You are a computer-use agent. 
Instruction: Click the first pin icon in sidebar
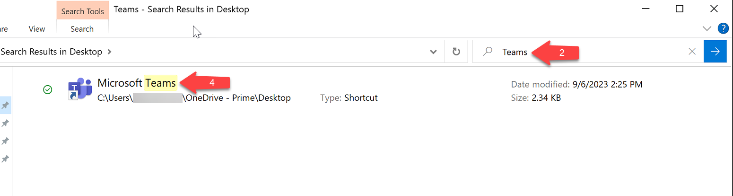point(5,105)
